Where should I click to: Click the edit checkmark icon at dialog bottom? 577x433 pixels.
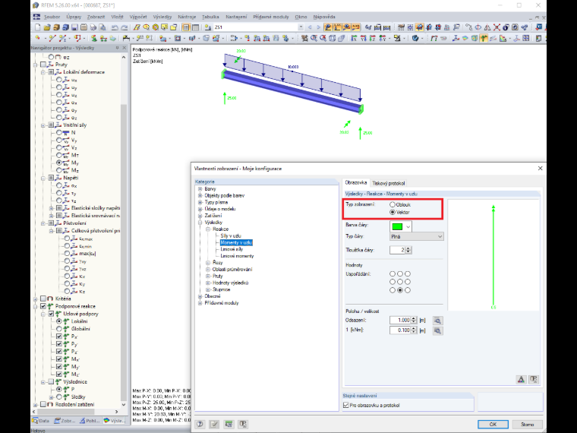214,424
